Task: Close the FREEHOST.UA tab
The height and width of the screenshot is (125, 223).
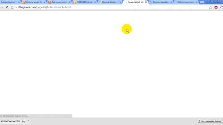Action: click(x=95, y=2)
